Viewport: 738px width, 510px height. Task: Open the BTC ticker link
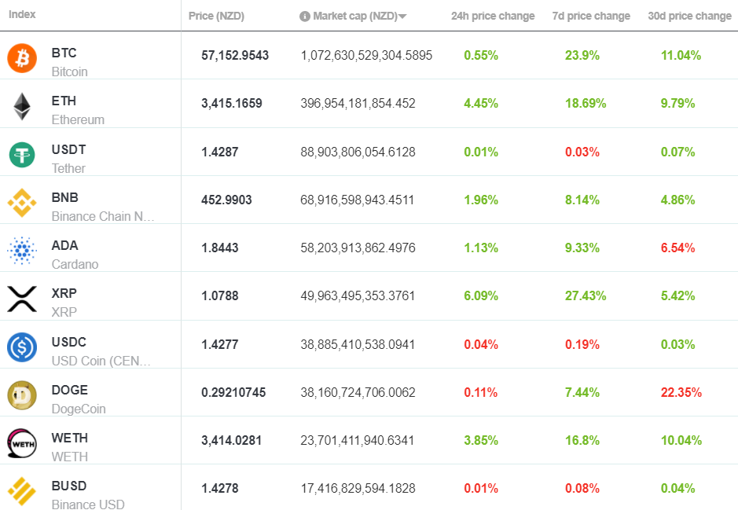tap(64, 53)
